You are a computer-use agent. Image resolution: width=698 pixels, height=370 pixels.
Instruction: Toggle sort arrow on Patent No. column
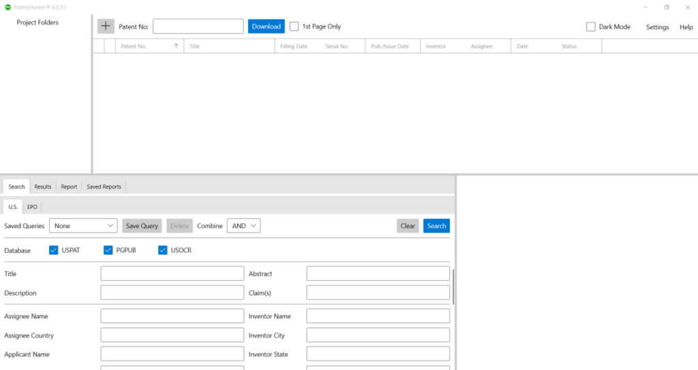coord(176,46)
